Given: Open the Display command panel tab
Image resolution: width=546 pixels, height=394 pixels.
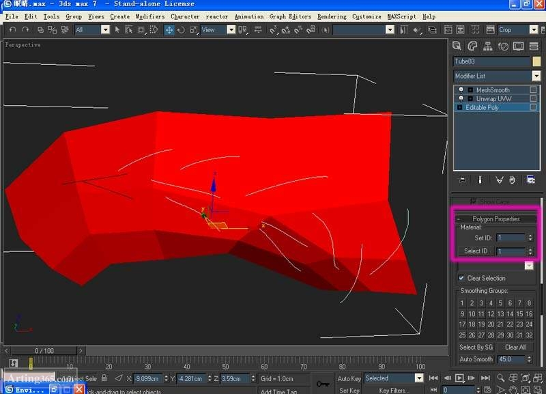Looking at the screenshot, I should click(x=518, y=46).
